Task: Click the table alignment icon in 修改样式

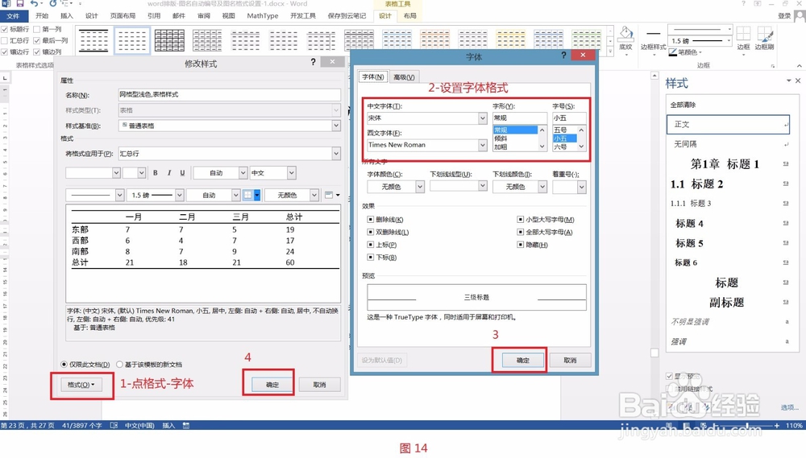Action: [x=330, y=195]
